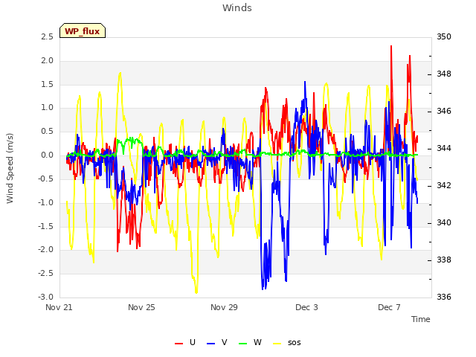The width and height of the screenshot is (476, 357).
Task: Click the -2.5 left axis value
Action: (45, 273)
